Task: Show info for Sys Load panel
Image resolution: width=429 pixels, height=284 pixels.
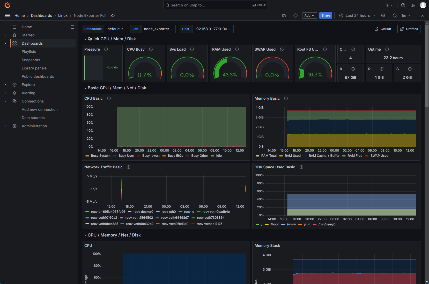Action: (x=192, y=49)
